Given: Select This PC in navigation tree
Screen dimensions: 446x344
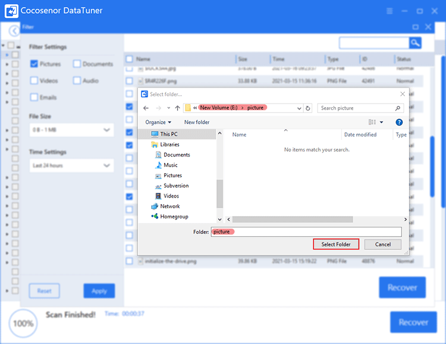Looking at the screenshot, I should pyautogui.click(x=169, y=134).
